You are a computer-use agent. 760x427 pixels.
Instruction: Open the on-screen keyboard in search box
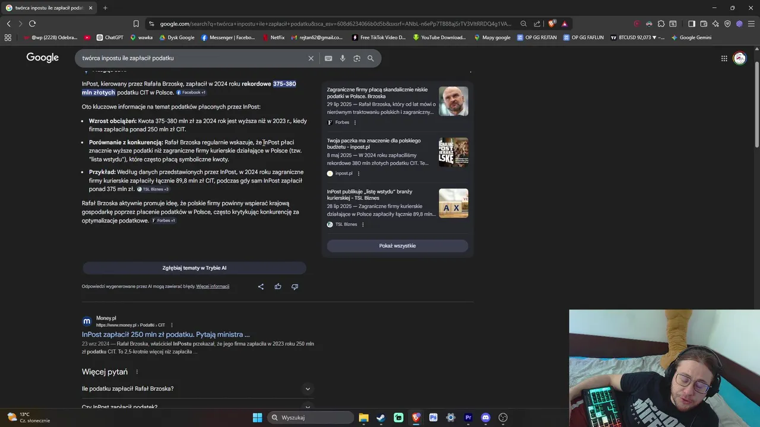328,58
